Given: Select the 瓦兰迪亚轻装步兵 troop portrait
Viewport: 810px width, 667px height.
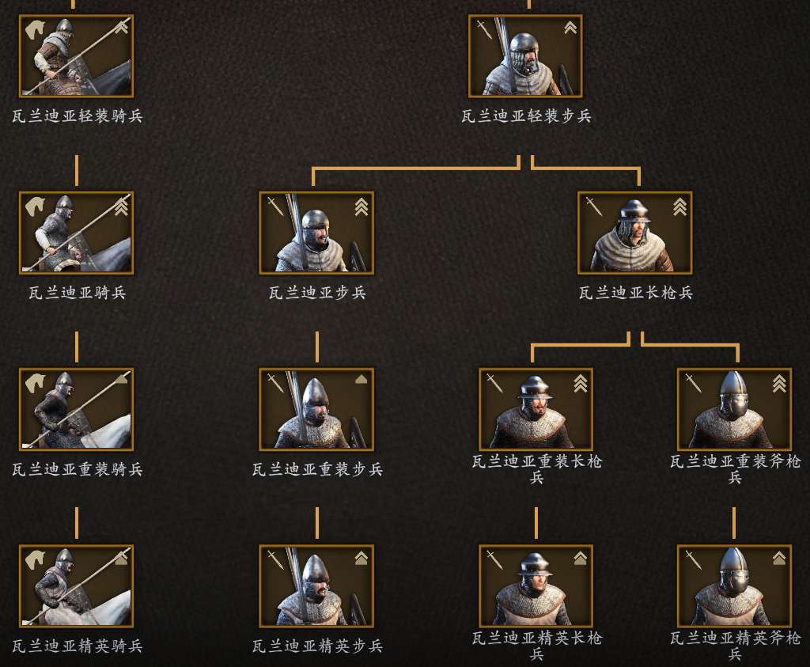Looking at the screenshot, I should [525, 56].
